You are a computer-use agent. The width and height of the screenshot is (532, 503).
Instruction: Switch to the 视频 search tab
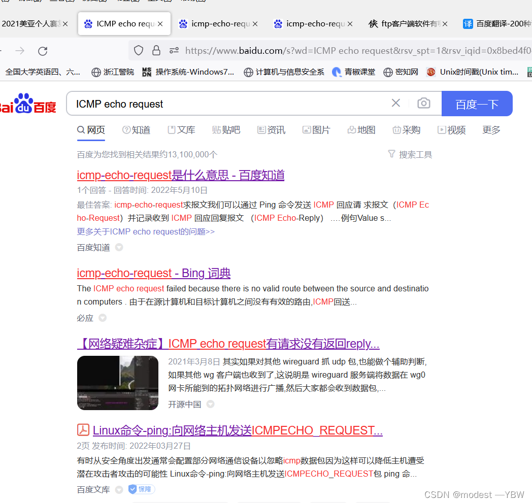(x=451, y=130)
